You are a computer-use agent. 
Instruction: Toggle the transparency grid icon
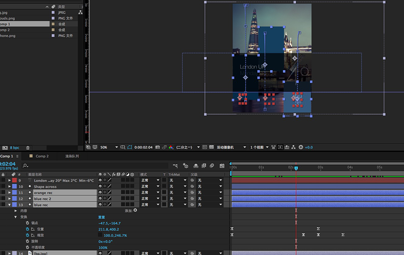point(211,148)
